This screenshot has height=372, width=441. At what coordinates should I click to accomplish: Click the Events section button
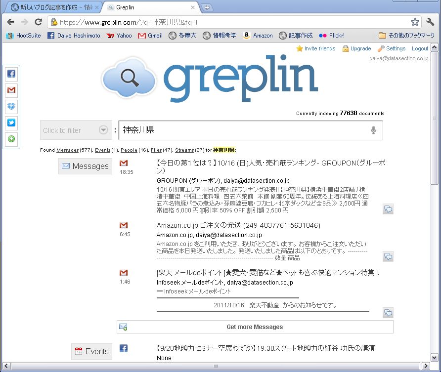(91, 351)
